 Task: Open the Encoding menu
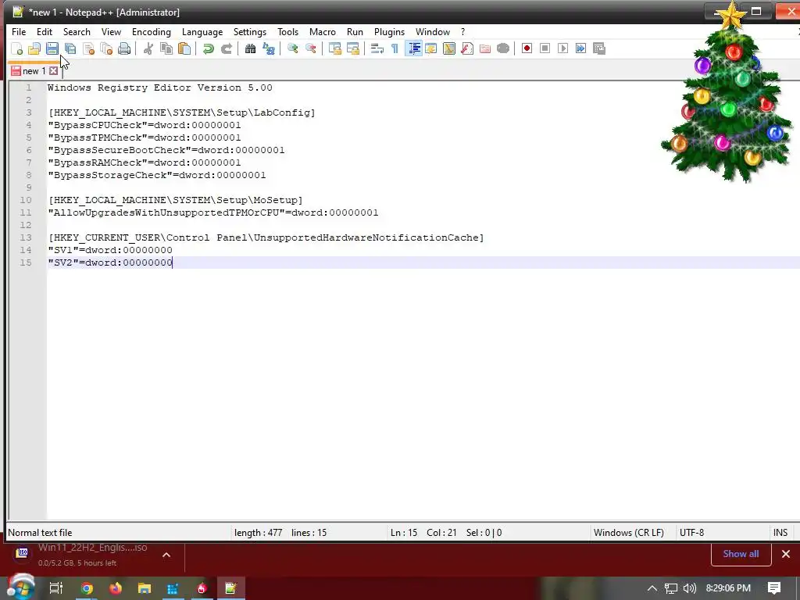coord(151,31)
